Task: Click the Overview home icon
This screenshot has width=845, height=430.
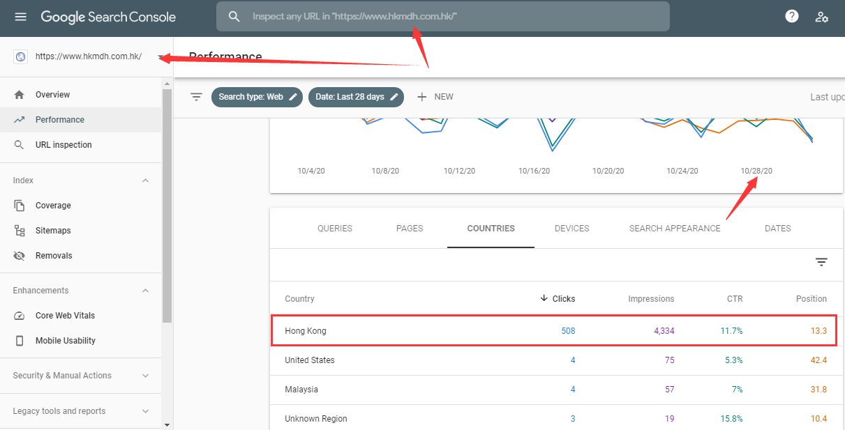Action: click(20, 95)
